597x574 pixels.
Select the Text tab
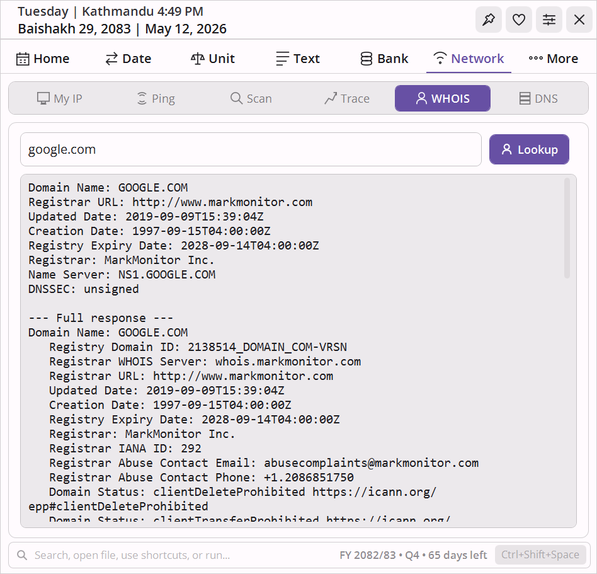coord(298,59)
